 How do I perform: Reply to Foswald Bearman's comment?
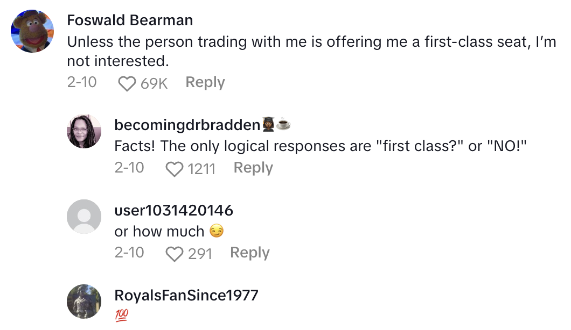coord(205,82)
